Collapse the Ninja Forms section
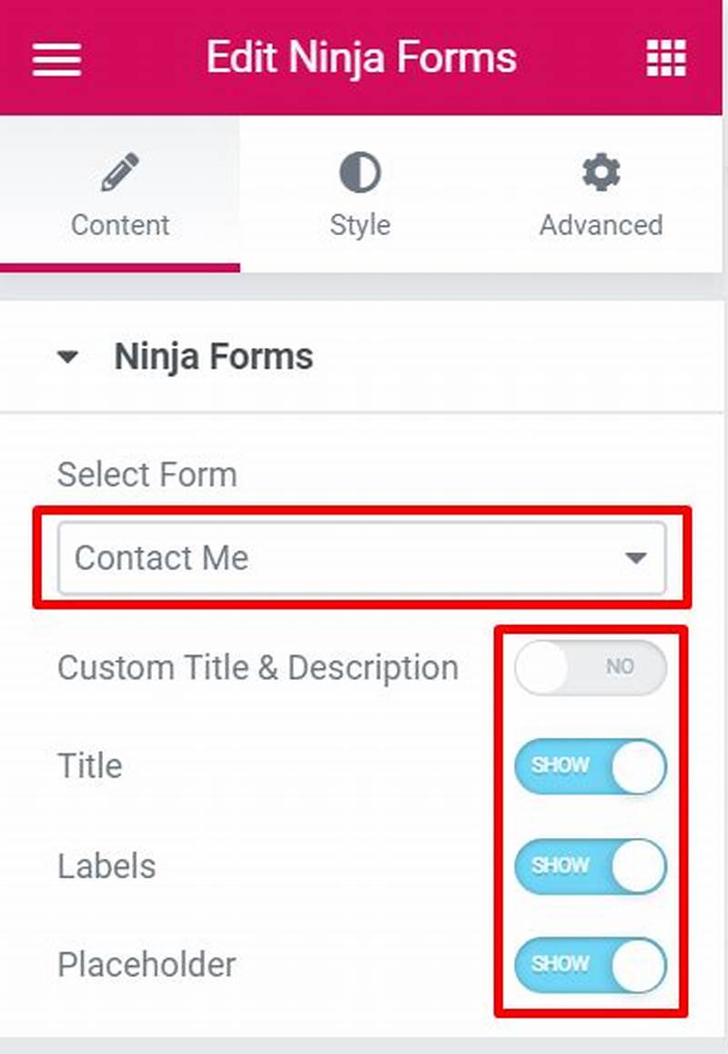The image size is (728, 1054). [x=66, y=357]
